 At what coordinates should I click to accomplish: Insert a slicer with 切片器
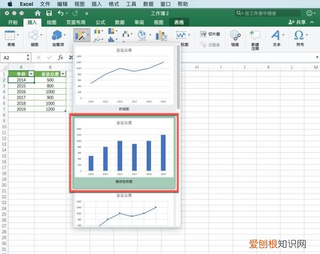tap(210, 34)
